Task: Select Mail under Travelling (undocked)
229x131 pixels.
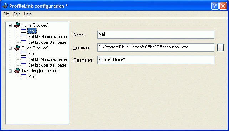Action: pyautogui.click(x=32, y=76)
